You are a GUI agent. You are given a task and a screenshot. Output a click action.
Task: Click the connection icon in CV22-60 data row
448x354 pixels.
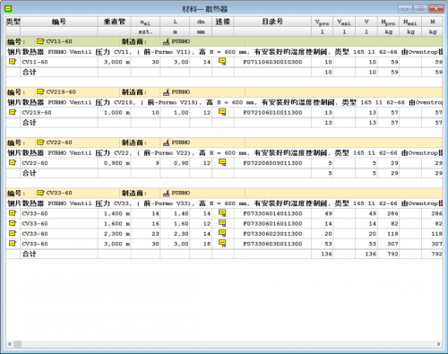point(222,163)
